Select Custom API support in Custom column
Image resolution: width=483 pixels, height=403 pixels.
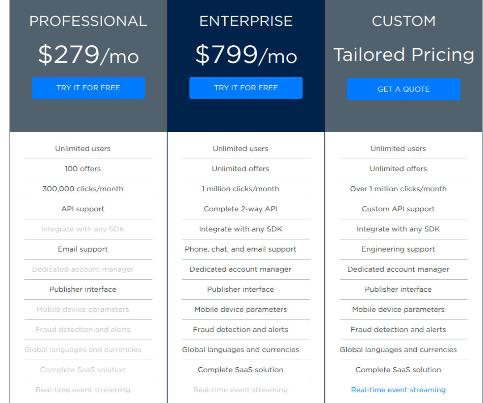tap(398, 209)
